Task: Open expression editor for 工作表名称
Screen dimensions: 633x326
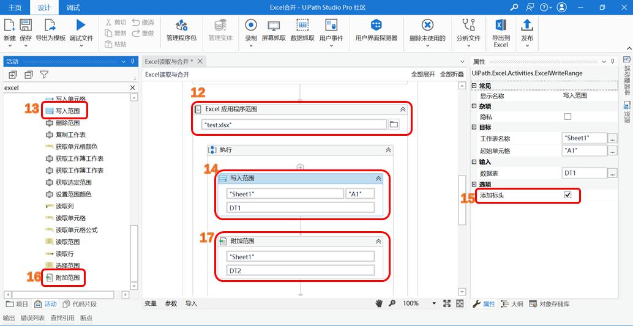Action: pyautogui.click(x=613, y=138)
